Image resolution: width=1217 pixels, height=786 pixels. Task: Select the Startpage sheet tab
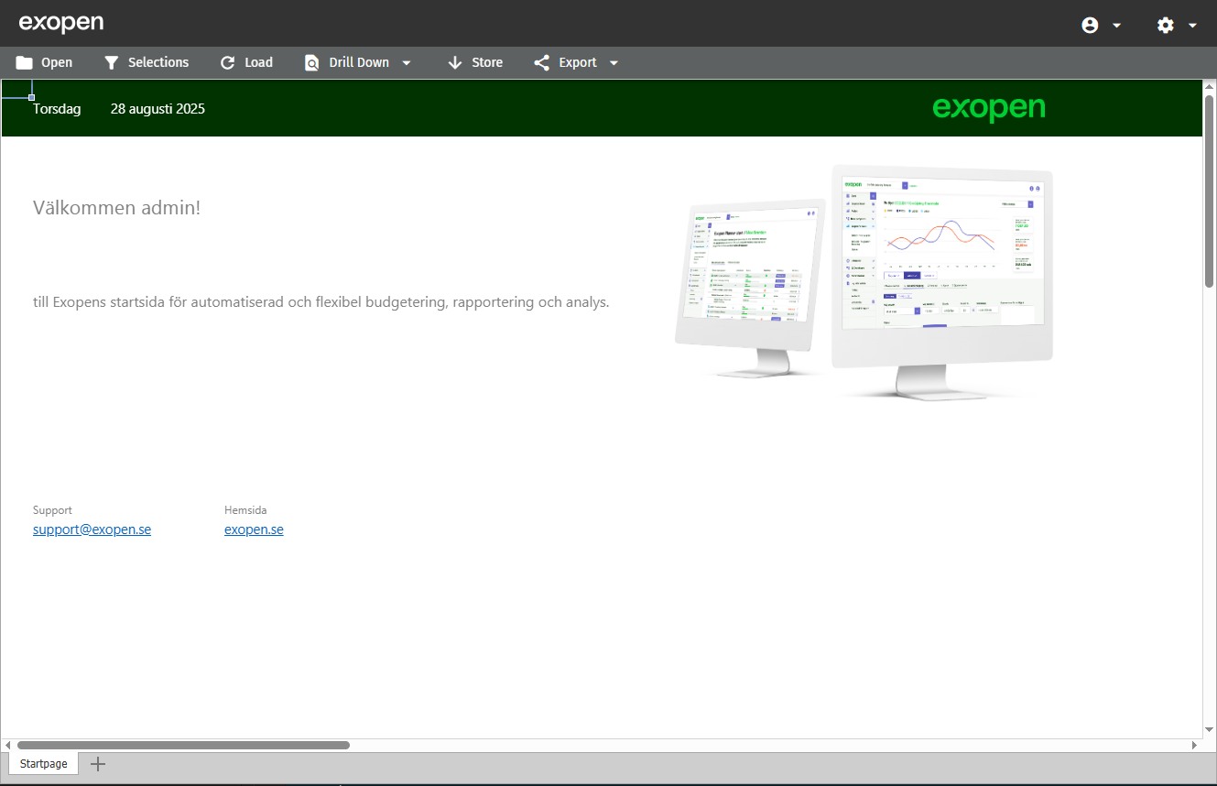pos(44,763)
